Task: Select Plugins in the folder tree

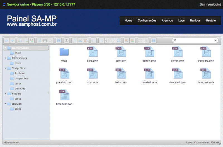Action: coord(16,93)
